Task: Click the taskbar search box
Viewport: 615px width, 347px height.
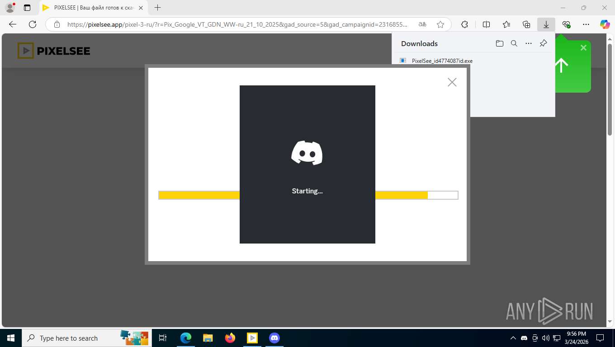Action: pos(86,338)
